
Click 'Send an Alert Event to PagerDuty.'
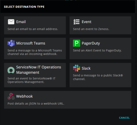click(x=97, y=50)
